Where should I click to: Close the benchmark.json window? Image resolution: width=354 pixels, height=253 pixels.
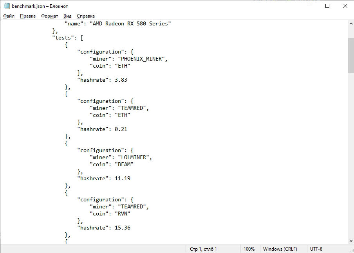tap(345, 6)
